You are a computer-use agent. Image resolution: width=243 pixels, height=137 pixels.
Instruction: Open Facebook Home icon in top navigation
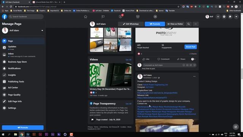click(85, 17)
